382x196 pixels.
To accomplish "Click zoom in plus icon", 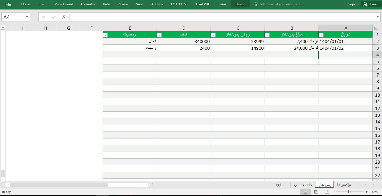I will click(367, 192).
